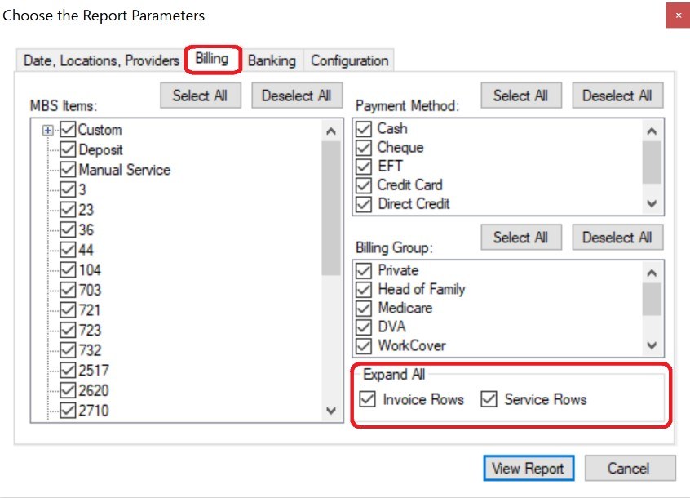Uncheck MBS item 721
690x498 pixels.
pos(68,310)
